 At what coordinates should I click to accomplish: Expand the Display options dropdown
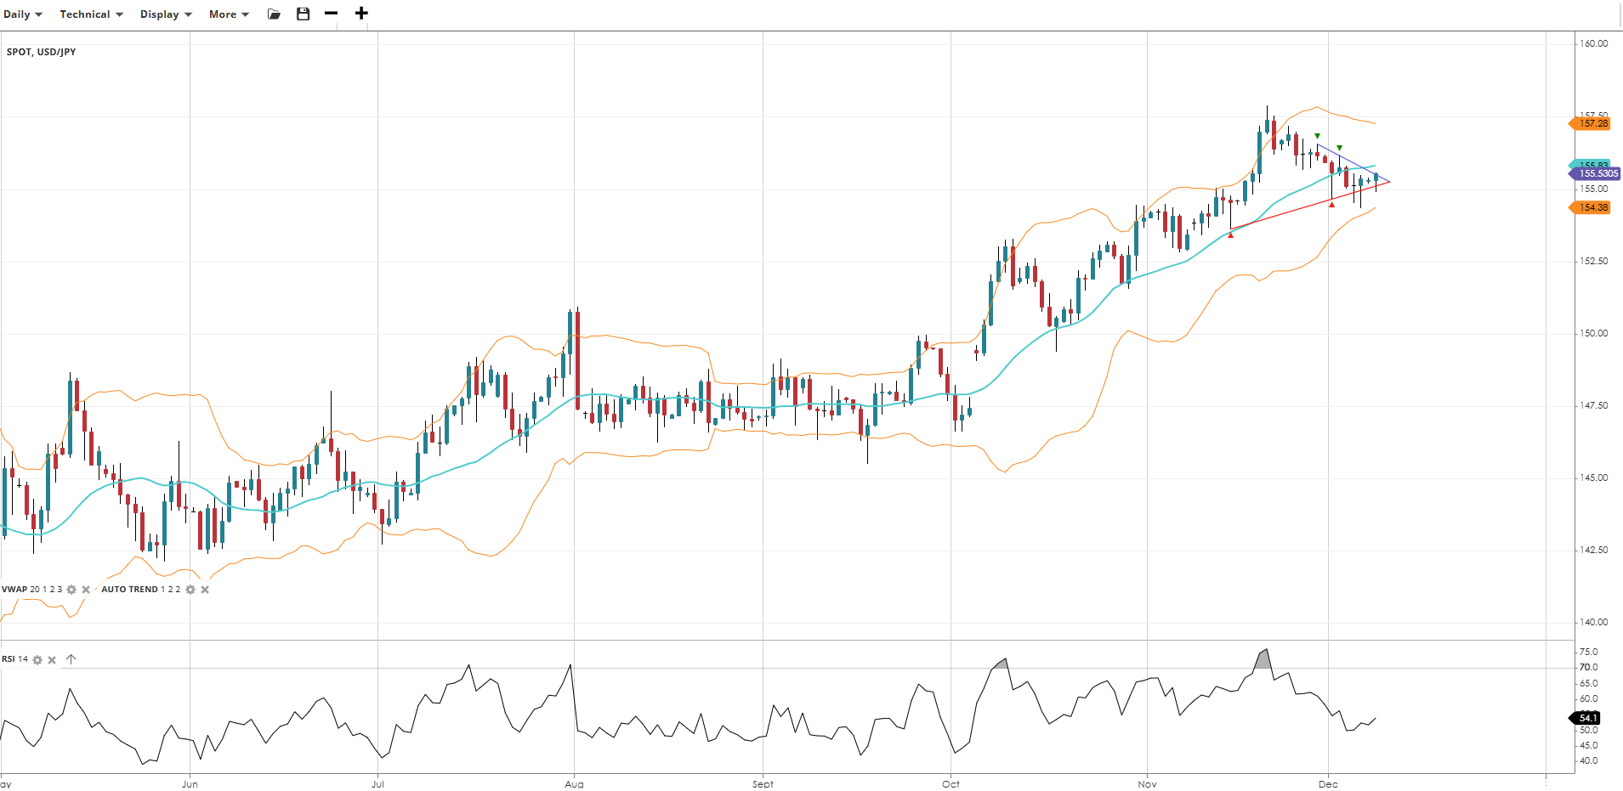coord(166,14)
